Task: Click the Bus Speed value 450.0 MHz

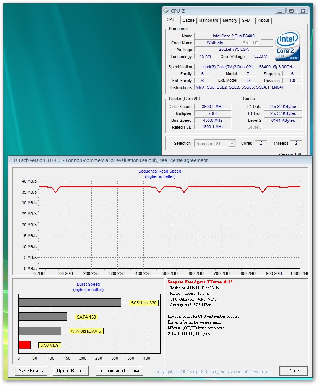Action: [x=213, y=120]
